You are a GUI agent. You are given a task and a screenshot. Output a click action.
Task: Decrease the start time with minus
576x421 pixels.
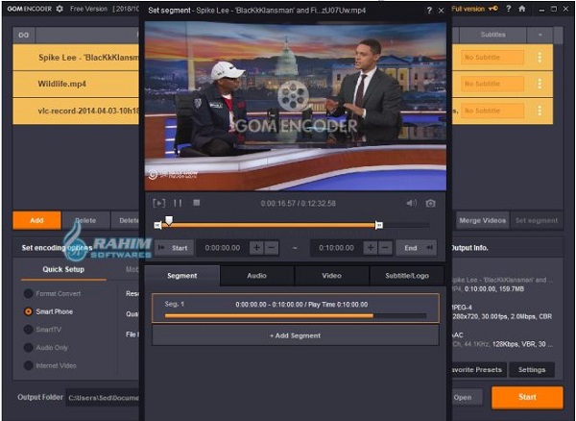[272, 248]
